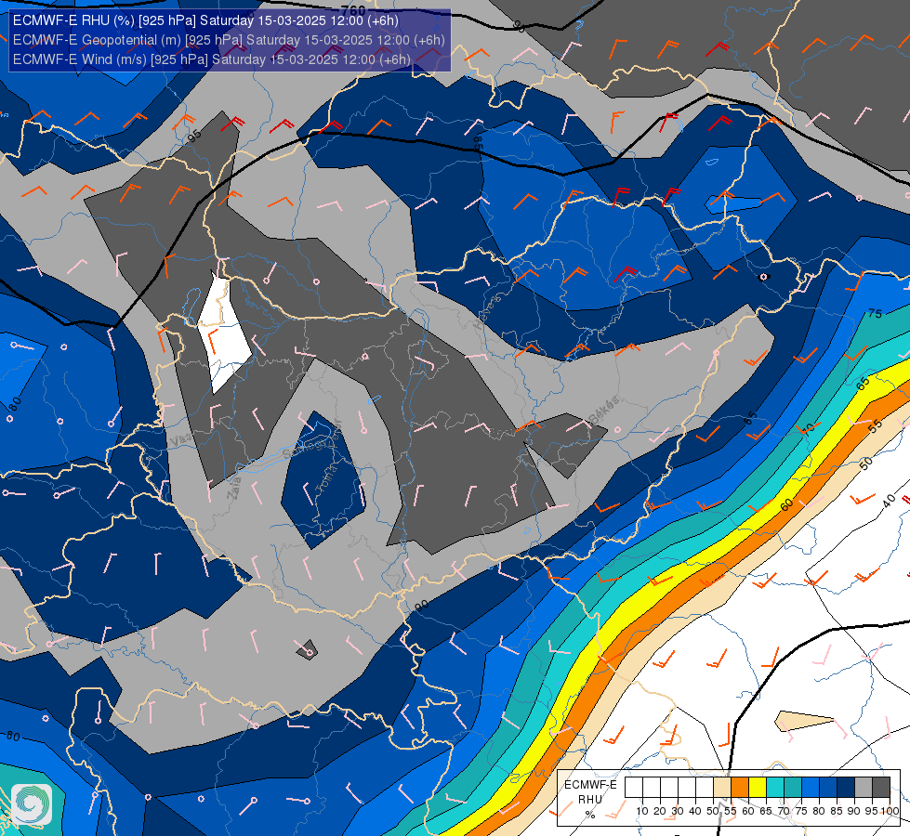Screen dimensions: 910x836
Task: Click the beige humidity patch left of the legend
Action: point(803,722)
